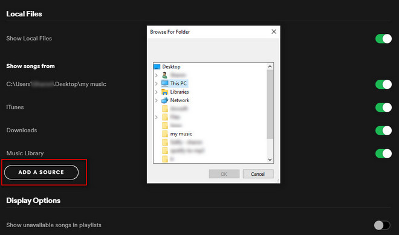Click the user profile person icon

tap(165, 75)
